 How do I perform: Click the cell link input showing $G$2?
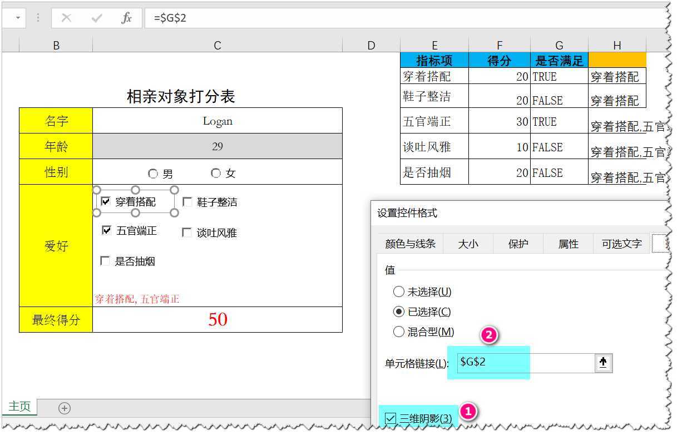click(x=488, y=362)
